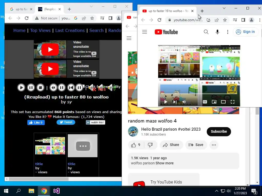This screenshot has height=196, width=262.
Task: Enter fullscreen in the YouTube player
Action: point(232,102)
